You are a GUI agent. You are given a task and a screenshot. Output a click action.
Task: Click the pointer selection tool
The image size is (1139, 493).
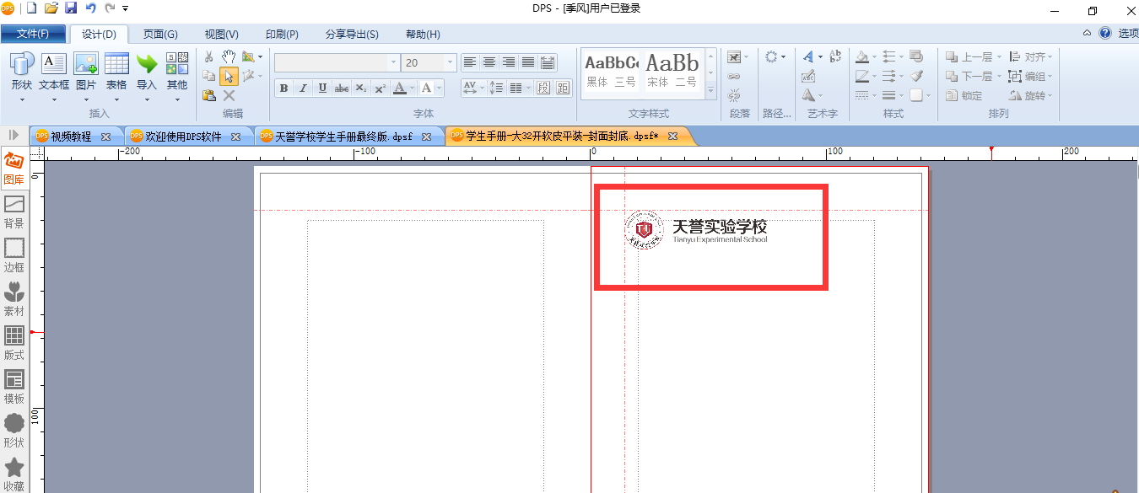tap(229, 77)
